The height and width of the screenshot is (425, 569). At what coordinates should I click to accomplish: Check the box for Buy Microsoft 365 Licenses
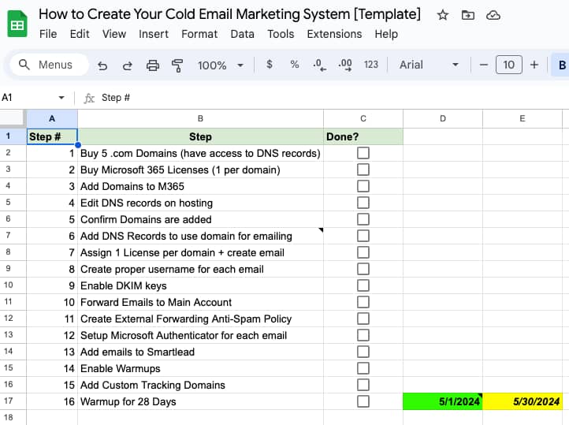coord(363,170)
